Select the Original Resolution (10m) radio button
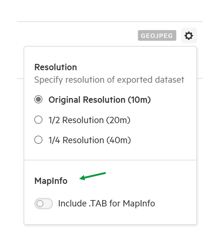 point(38,99)
